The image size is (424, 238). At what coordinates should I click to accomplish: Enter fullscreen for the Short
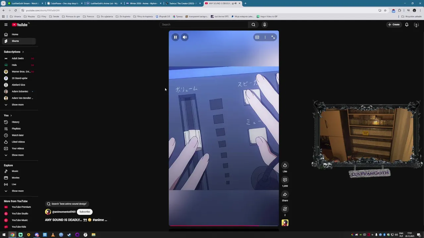pyautogui.click(x=273, y=37)
